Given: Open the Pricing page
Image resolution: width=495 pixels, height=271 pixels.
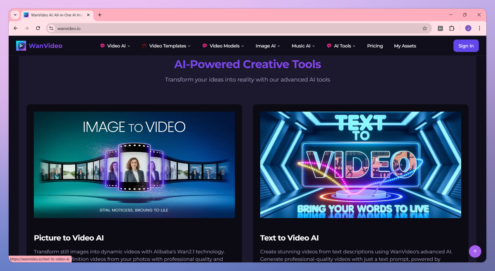Looking at the screenshot, I should pos(375,46).
